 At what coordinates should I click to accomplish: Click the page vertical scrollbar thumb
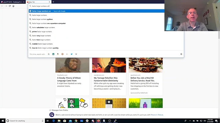click(219, 35)
